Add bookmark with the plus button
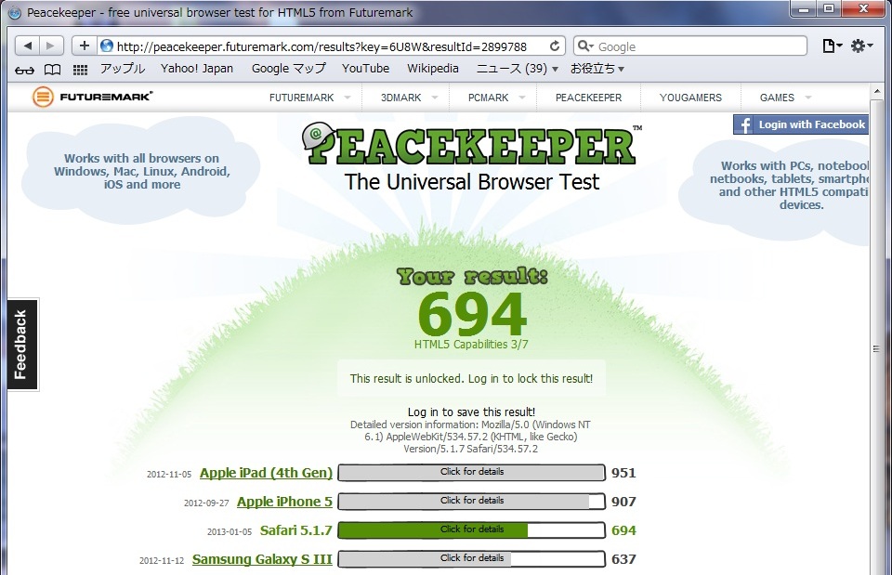892x575 pixels. click(x=85, y=46)
